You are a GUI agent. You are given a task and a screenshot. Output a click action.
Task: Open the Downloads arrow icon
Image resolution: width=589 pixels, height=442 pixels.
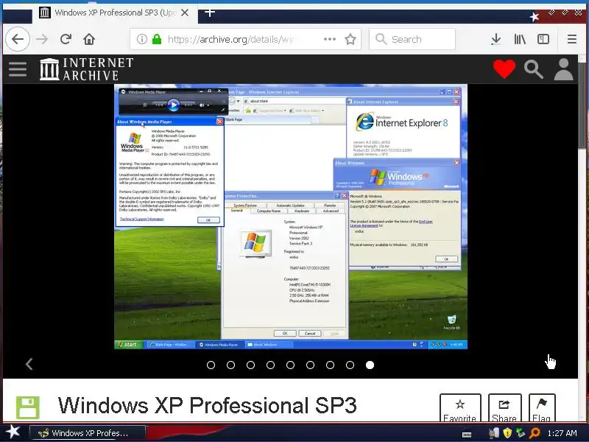click(495, 39)
